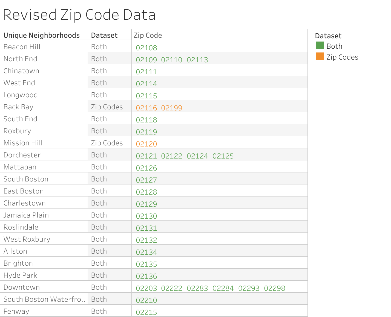The image size is (391, 317).
Task: Click zip code 02109
Action: pos(146,60)
